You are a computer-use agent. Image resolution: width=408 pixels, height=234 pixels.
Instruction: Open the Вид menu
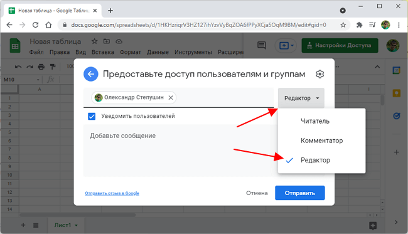coord(81,52)
